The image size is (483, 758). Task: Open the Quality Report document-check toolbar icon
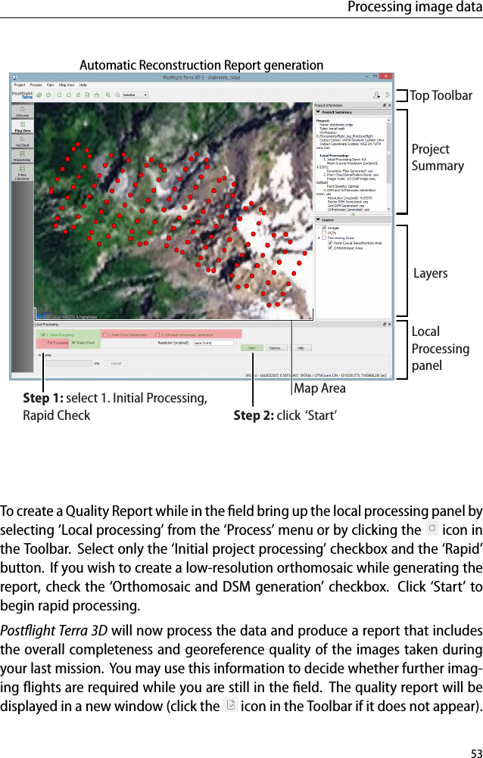[x=86, y=95]
